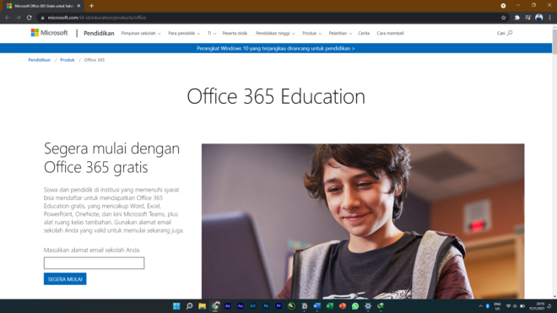Open notifications moon icon in tray
This screenshot has height=313, width=557.
[x=549, y=306]
